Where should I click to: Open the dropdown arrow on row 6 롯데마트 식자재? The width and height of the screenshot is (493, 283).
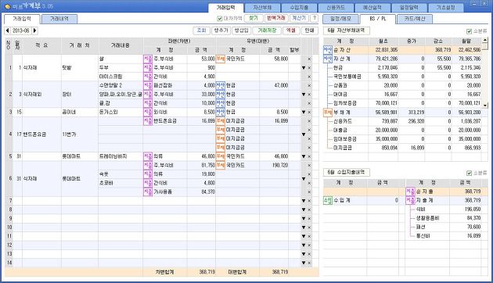(x=304, y=179)
